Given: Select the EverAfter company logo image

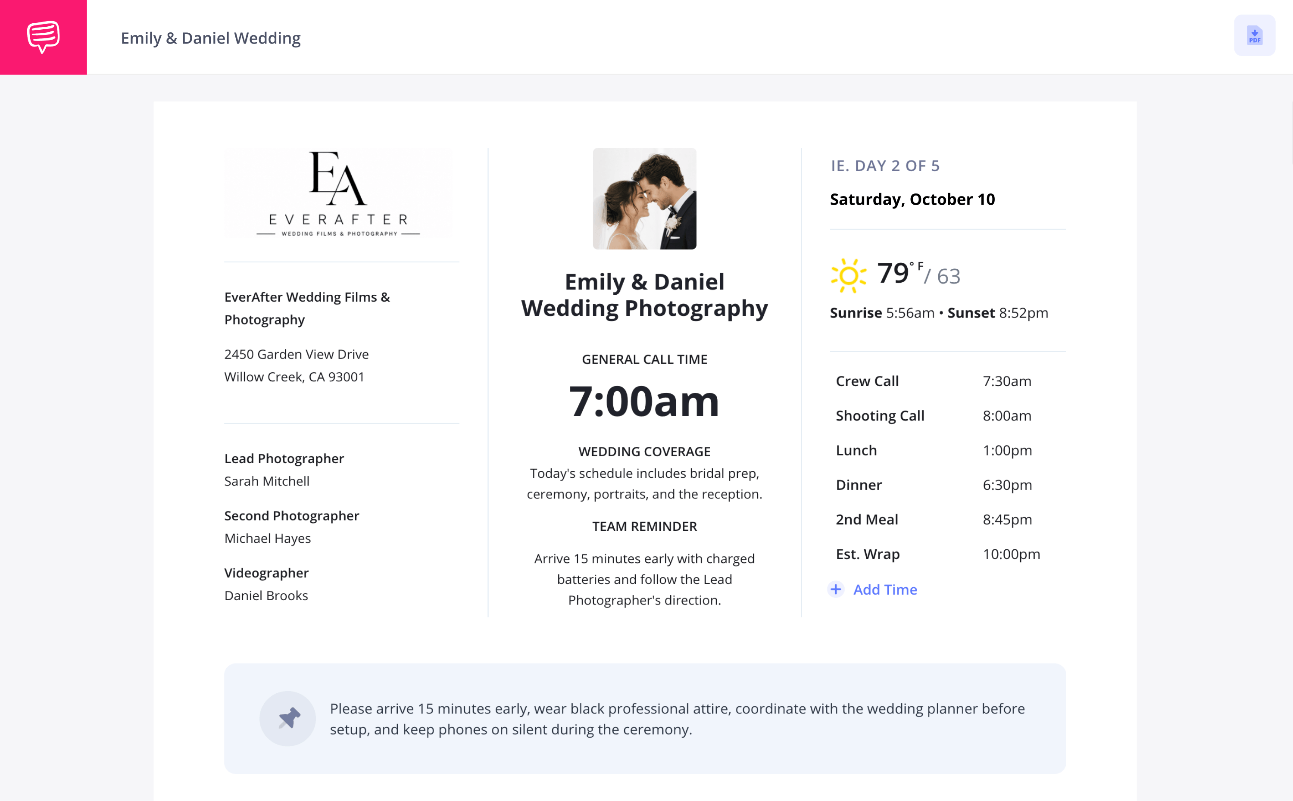Looking at the screenshot, I should click(338, 193).
